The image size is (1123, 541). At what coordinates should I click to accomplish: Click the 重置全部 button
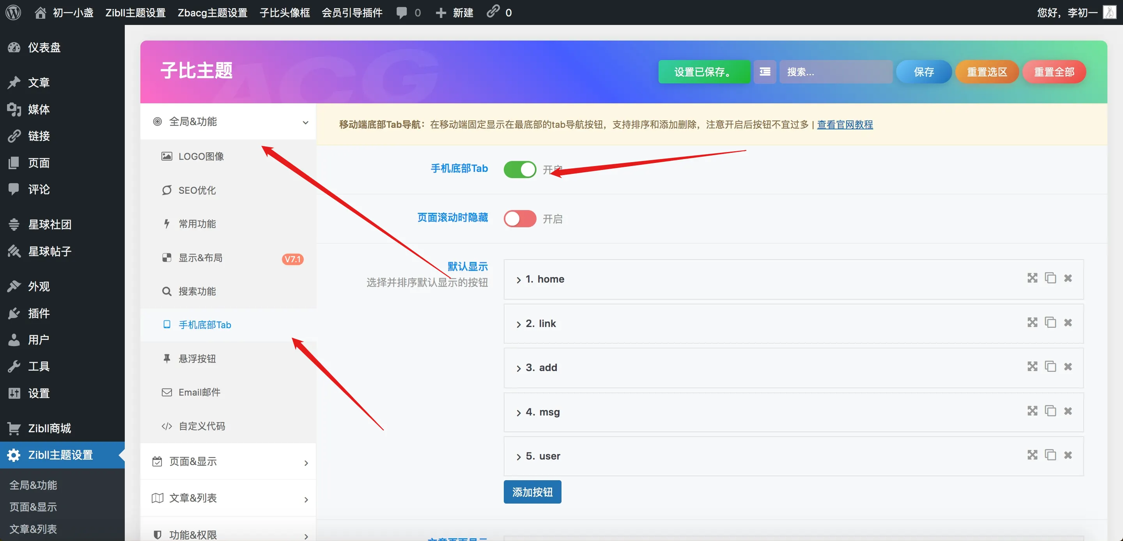pos(1054,71)
